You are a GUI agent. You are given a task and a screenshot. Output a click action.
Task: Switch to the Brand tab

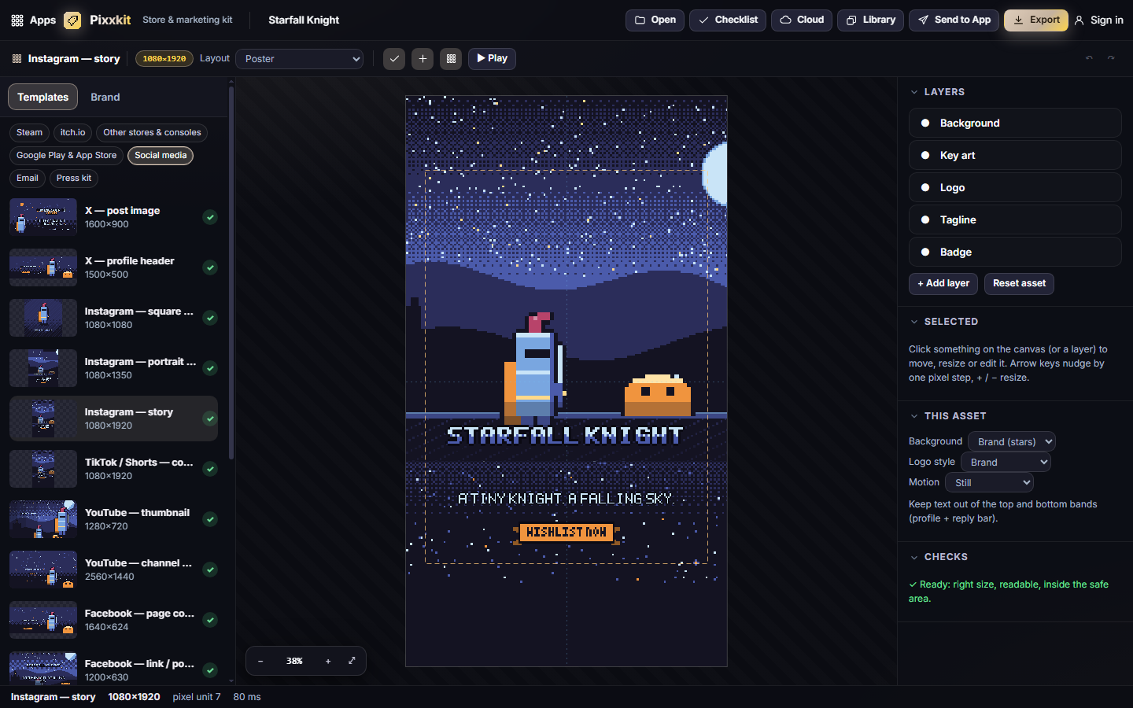coord(105,98)
